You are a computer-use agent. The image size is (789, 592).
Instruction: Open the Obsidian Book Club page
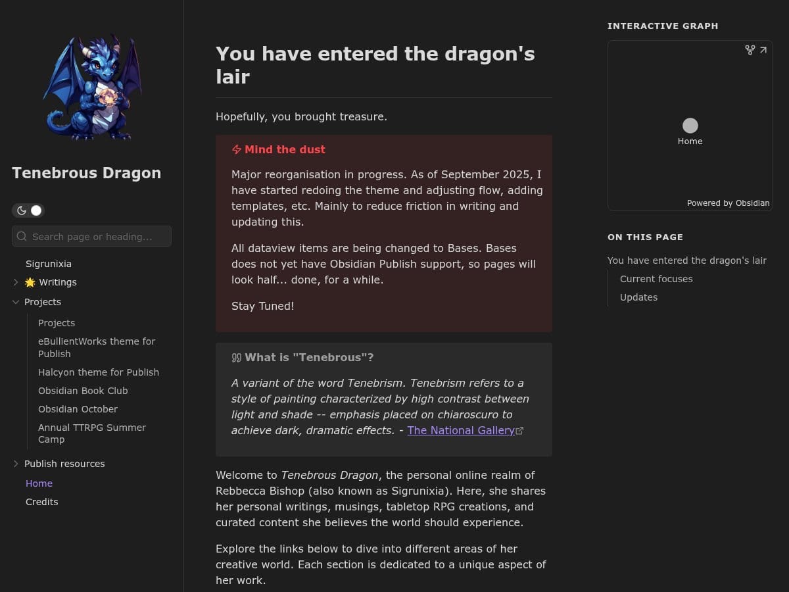coord(83,391)
